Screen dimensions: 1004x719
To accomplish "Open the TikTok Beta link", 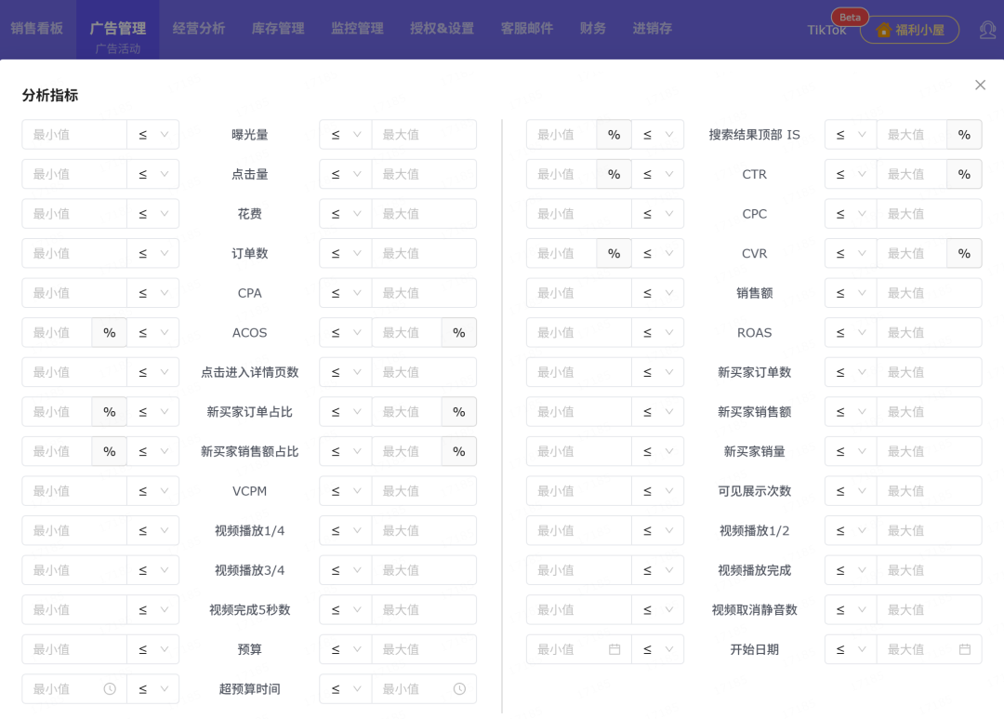I will [x=826, y=30].
